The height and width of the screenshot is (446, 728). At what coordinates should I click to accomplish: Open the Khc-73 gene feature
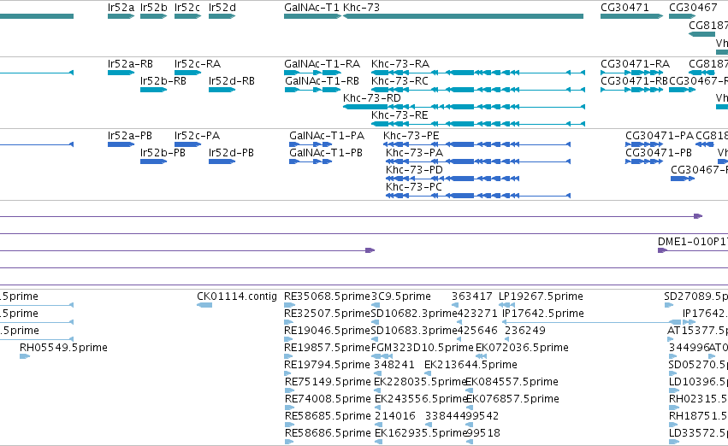(x=463, y=16)
